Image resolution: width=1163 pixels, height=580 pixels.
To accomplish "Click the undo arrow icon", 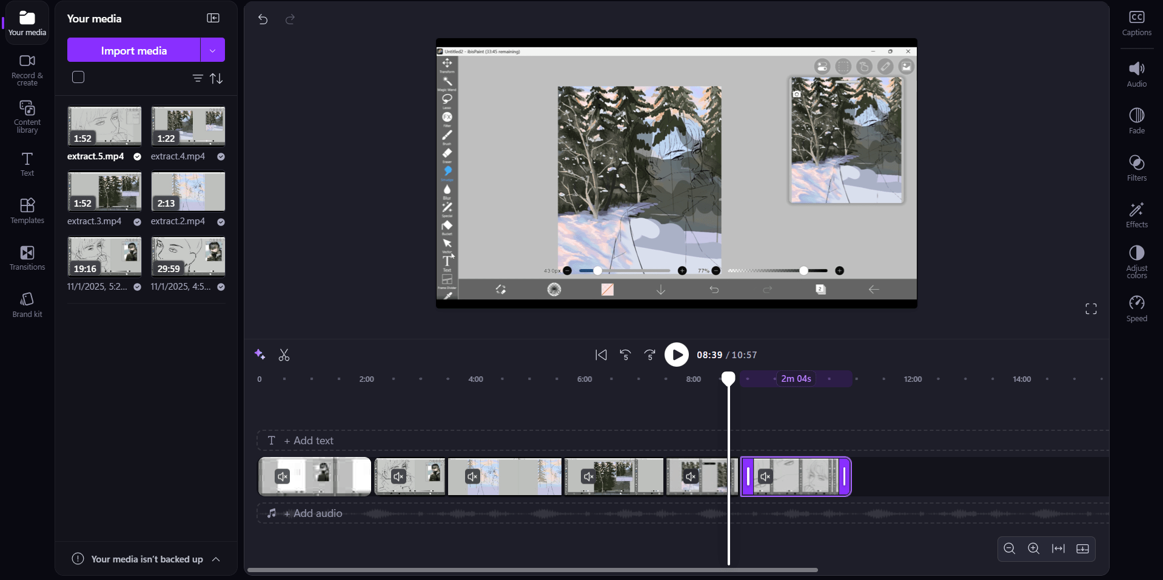I will [263, 19].
